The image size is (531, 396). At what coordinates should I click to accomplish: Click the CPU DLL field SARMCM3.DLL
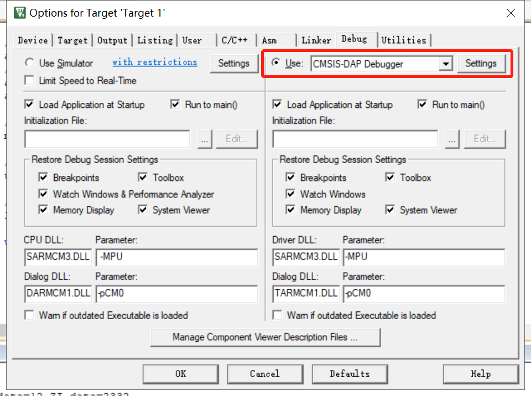(58, 257)
